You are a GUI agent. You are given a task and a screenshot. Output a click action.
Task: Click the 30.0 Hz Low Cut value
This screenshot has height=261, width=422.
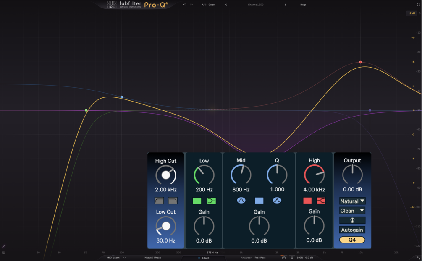tap(166, 240)
